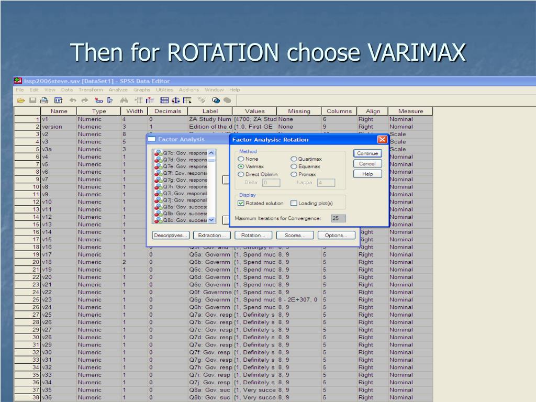The height and width of the screenshot is (402, 536).
Task: Open the File menu
Action: tap(20, 90)
